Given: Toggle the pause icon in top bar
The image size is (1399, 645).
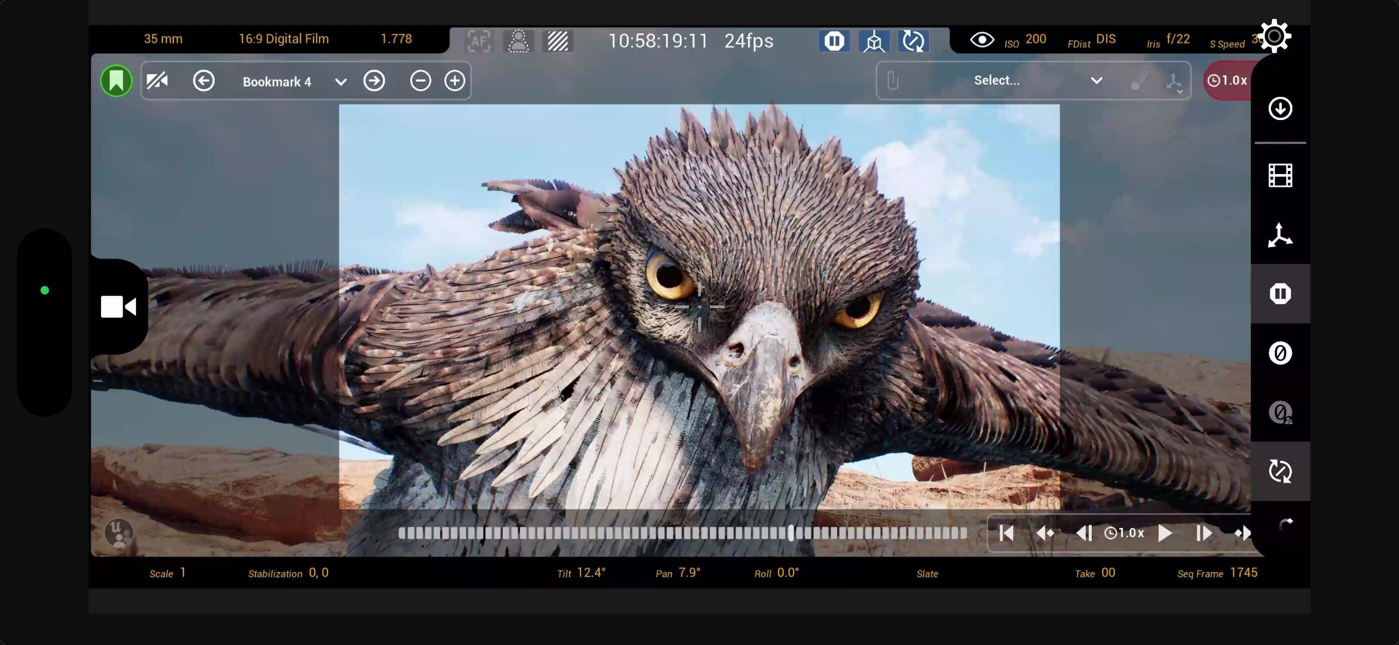Looking at the screenshot, I should 834,40.
